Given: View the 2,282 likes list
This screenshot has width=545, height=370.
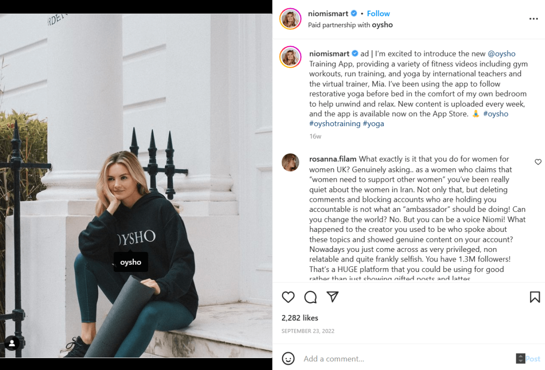Looking at the screenshot, I should pos(300,318).
